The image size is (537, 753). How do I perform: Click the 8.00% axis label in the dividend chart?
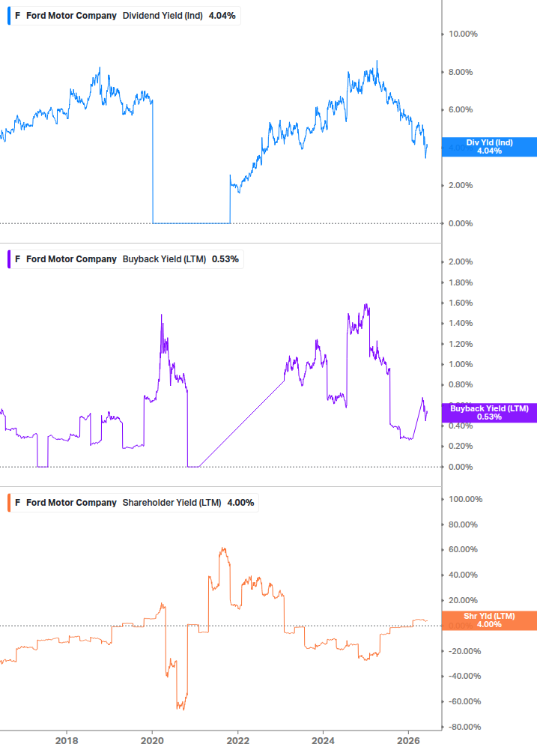(461, 72)
